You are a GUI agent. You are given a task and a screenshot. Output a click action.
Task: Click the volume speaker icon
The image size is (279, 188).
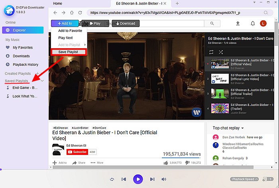(x=164, y=179)
